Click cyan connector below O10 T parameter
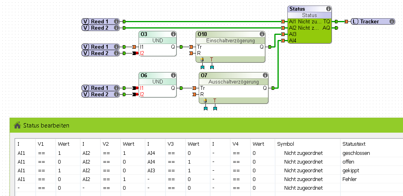Viewport: 403px width, 196px height. 212,67
